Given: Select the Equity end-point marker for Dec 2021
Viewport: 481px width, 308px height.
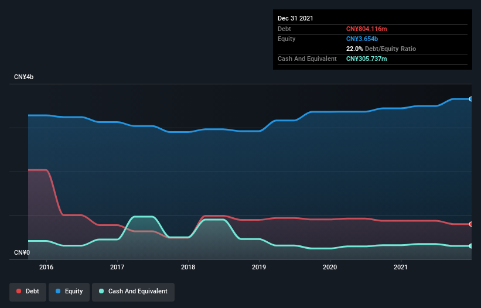Looking at the screenshot, I should click(x=471, y=99).
